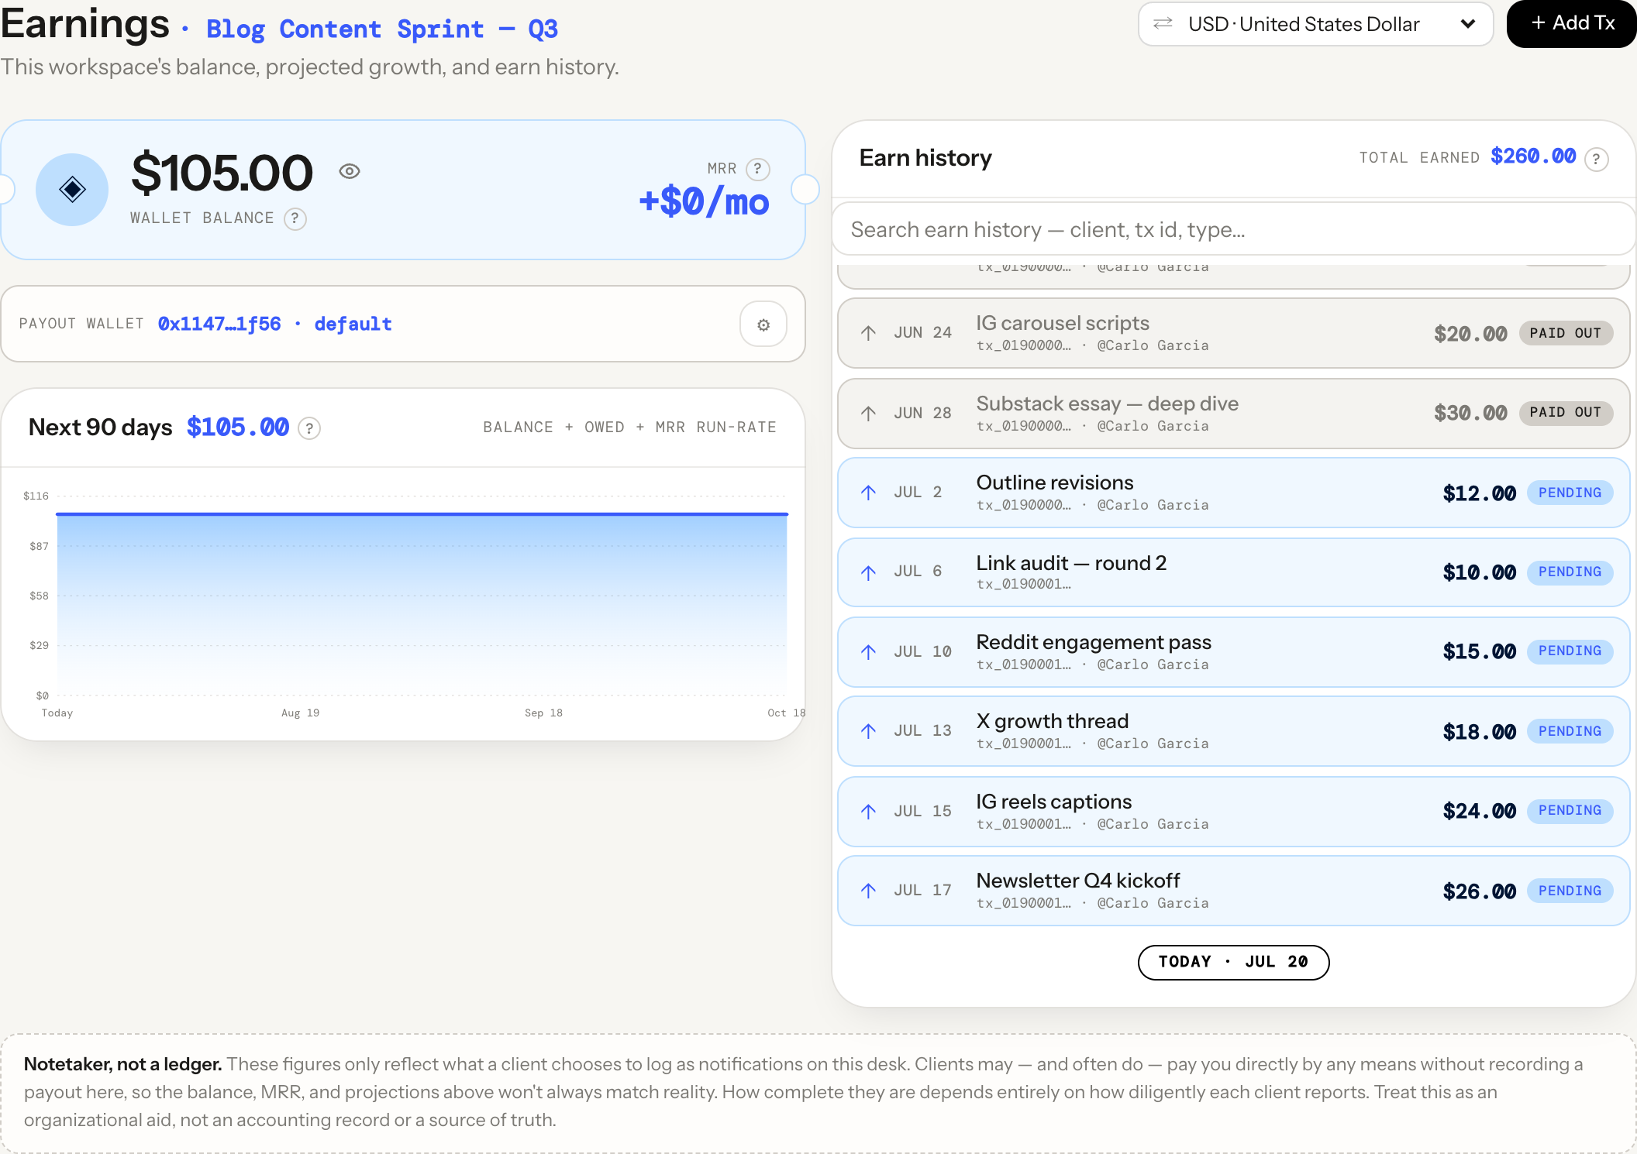1637x1154 pixels.
Task: Click arrow icon on IG carousel scripts row
Action: pyautogui.click(x=868, y=333)
